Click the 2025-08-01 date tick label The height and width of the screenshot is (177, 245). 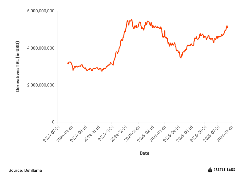[225, 134]
